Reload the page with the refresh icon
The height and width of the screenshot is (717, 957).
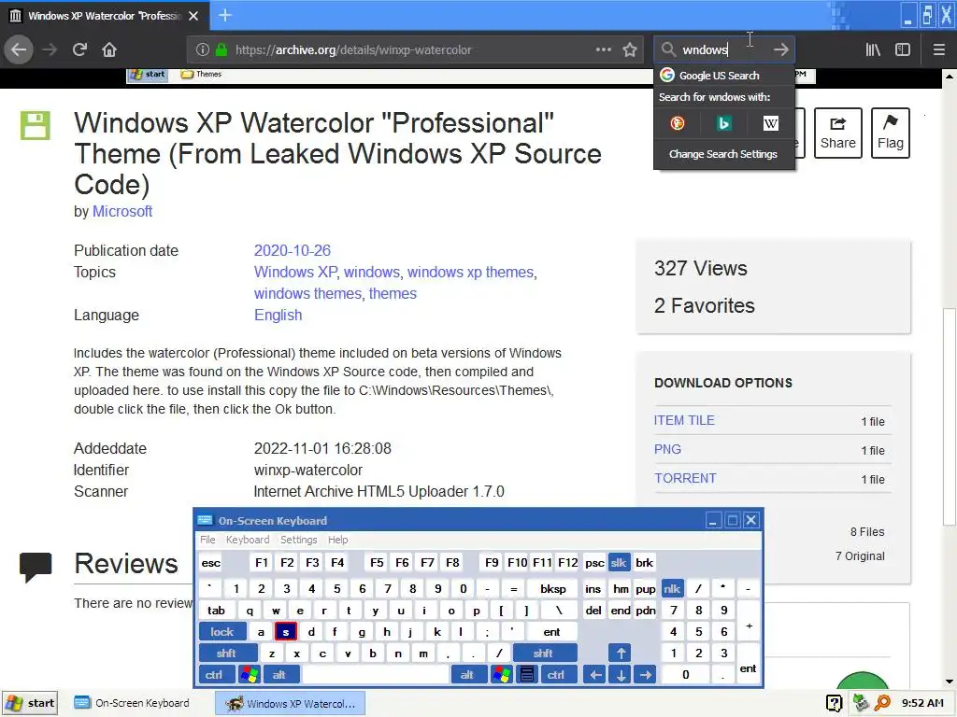point(79,50)
